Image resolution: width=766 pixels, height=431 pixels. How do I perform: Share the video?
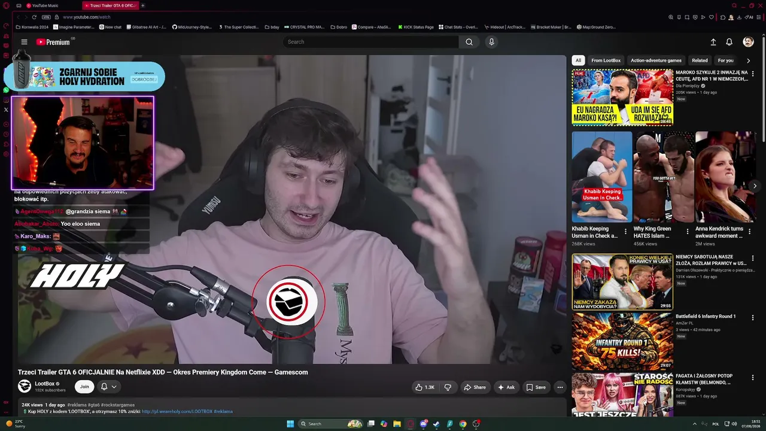(475, 387)
